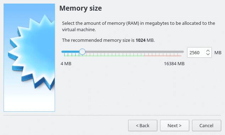Cancel the virtual machine wizard
225x135 pixels.
(207, 125)
